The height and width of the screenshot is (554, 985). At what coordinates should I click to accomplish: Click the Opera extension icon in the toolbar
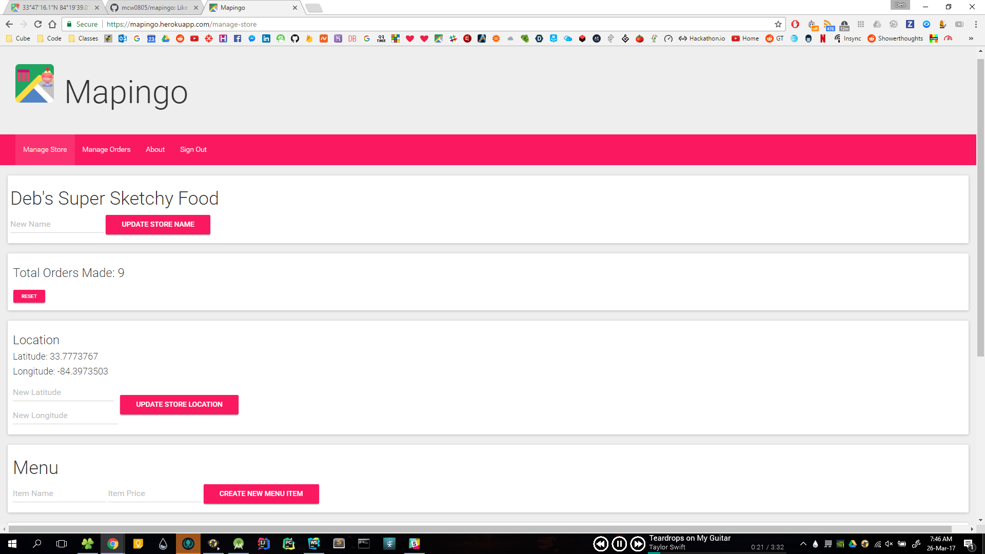795,24
